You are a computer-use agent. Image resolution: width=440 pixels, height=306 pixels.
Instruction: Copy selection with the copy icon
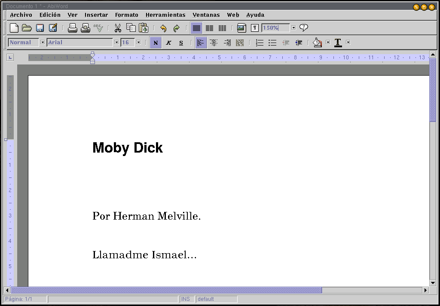[131, 28]
